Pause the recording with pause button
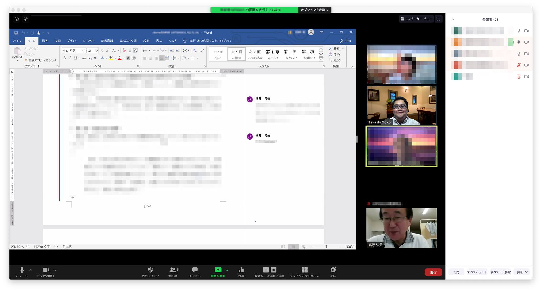Screen dimensions: 542x291 coord(266,270)
